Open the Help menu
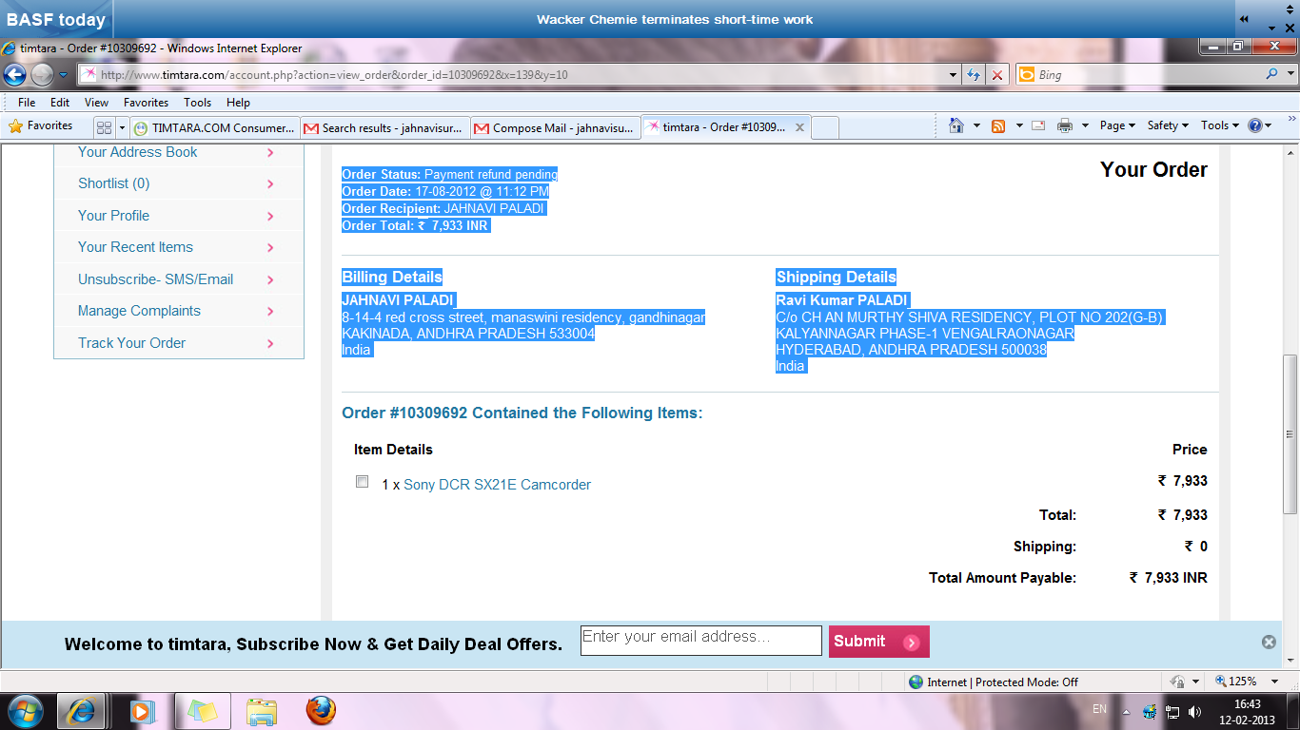This screenshot has height=730, width=1300. 238,102
